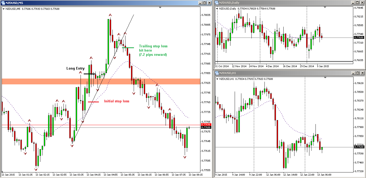Click the '(7.2 pips reward)' text line
The image size is (366, 178).
[x=153, y=54]
